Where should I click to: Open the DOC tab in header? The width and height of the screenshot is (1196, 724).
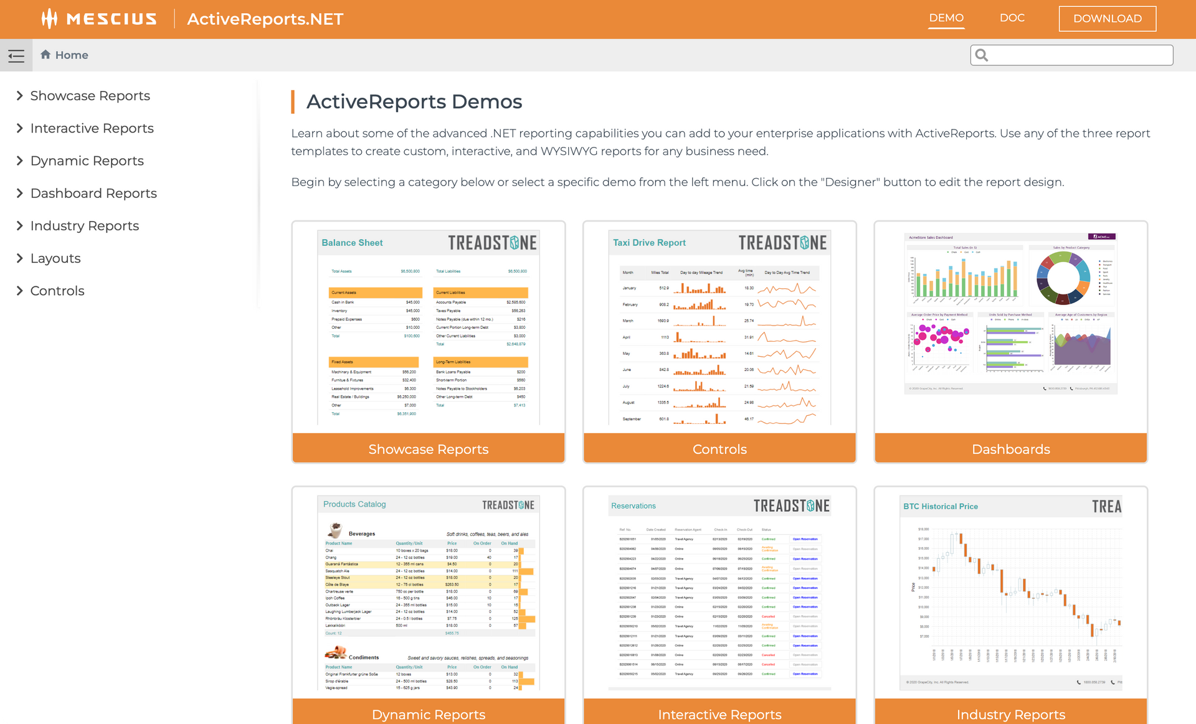[x=1012, y=18]
